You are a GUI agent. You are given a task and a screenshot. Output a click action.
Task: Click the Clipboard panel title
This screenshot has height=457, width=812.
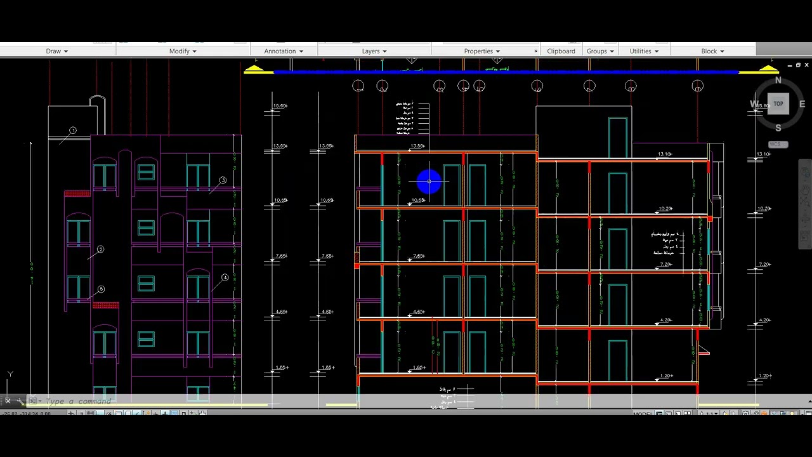(x=561, y=51)
